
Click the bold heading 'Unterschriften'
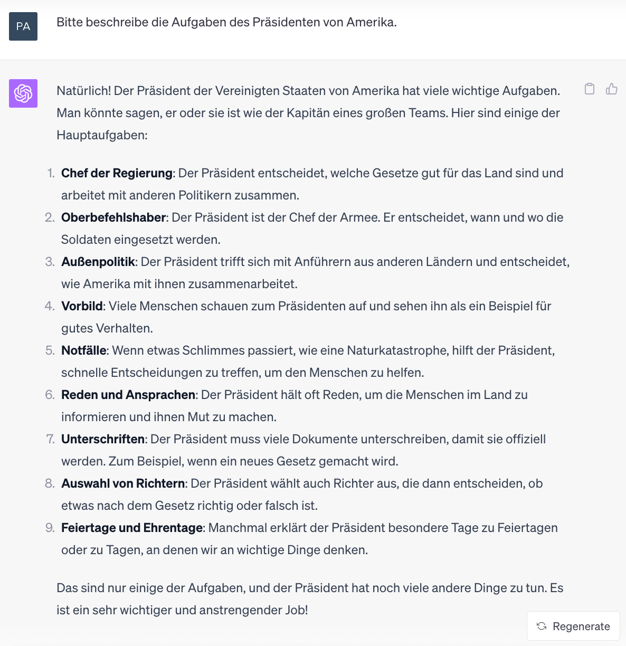coord(103,439)
